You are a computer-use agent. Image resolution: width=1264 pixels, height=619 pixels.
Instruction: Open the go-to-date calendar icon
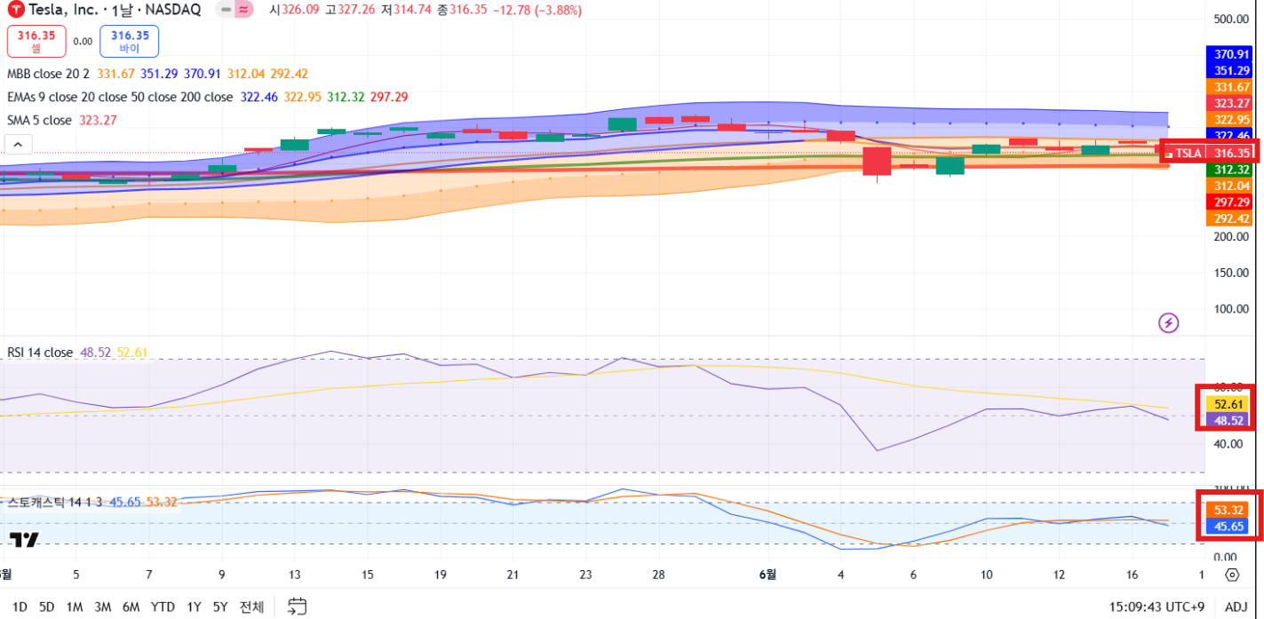point(298,607)
